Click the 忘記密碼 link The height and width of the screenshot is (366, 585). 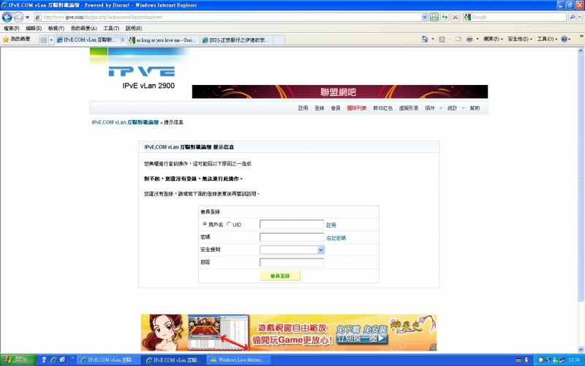tap(336, 238)
